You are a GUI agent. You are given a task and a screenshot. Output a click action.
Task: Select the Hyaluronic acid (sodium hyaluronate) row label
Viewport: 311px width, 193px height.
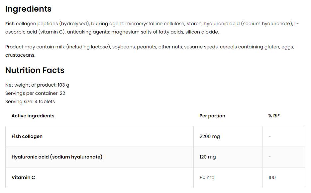(x=57, y=157)
